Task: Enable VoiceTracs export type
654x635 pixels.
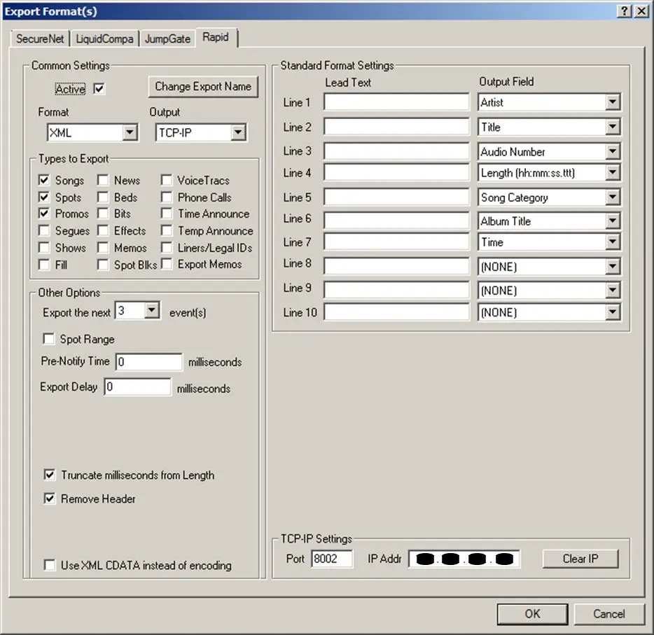Action: [167, 180]
